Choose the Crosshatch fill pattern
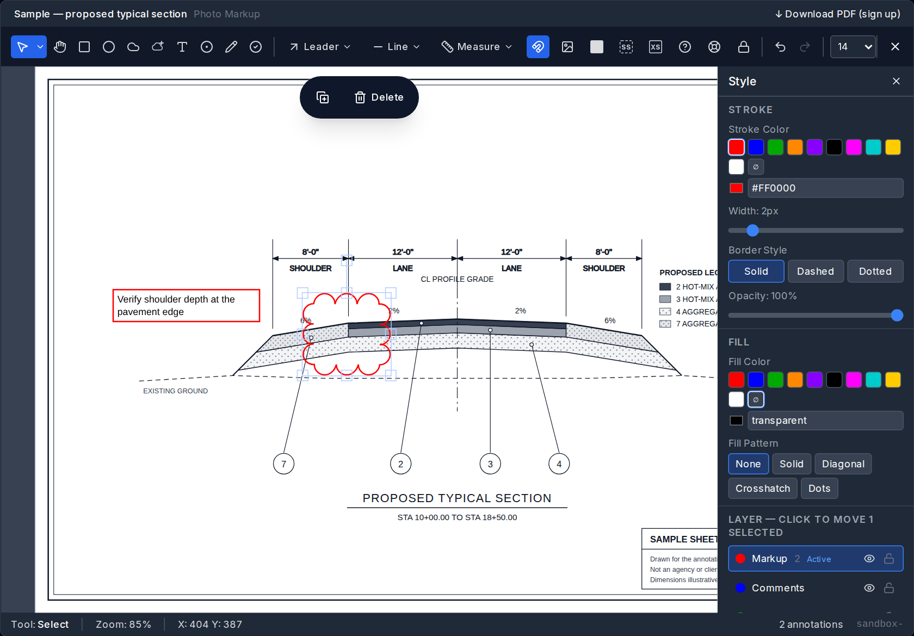The width and height of the screenshot is (914, 636). click(763, 489)
